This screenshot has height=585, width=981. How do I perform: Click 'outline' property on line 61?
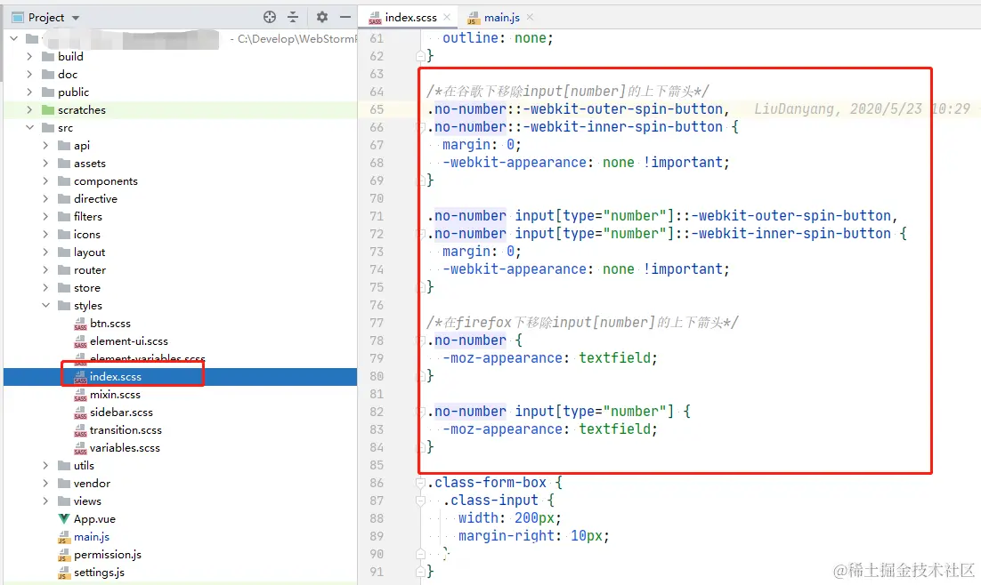point(471,39)
